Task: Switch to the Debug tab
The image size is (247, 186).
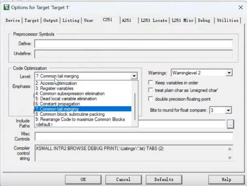Action: pyautogui.click(x=204, y=20)
